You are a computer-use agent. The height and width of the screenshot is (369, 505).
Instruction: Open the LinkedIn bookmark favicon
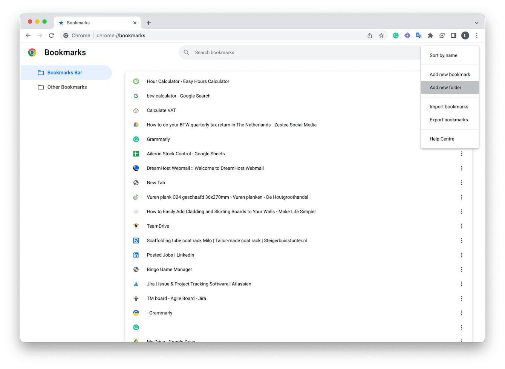[x=136, y=255]
